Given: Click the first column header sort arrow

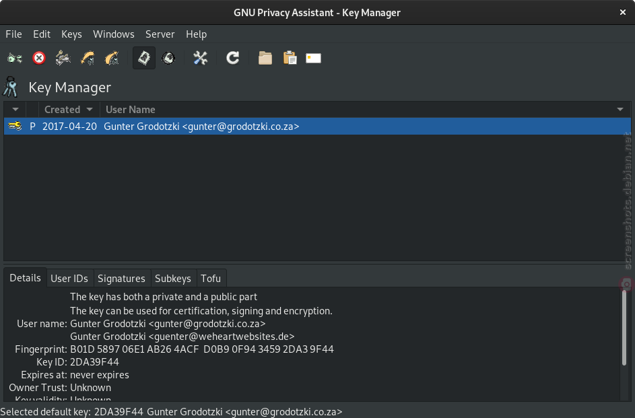Looking at the screenshot, I should pos(15,110).
